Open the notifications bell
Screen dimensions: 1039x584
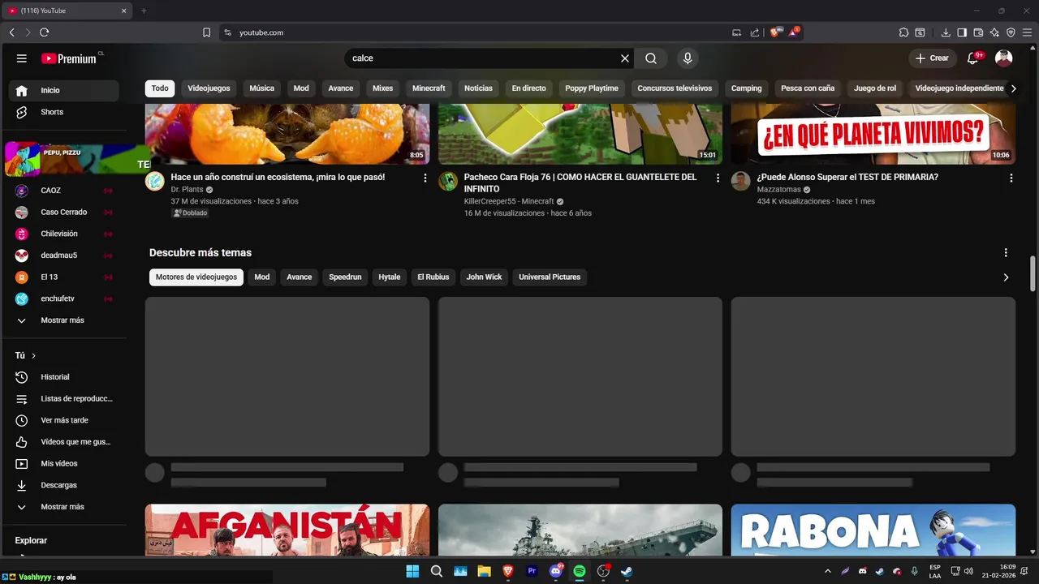(973, 58)
